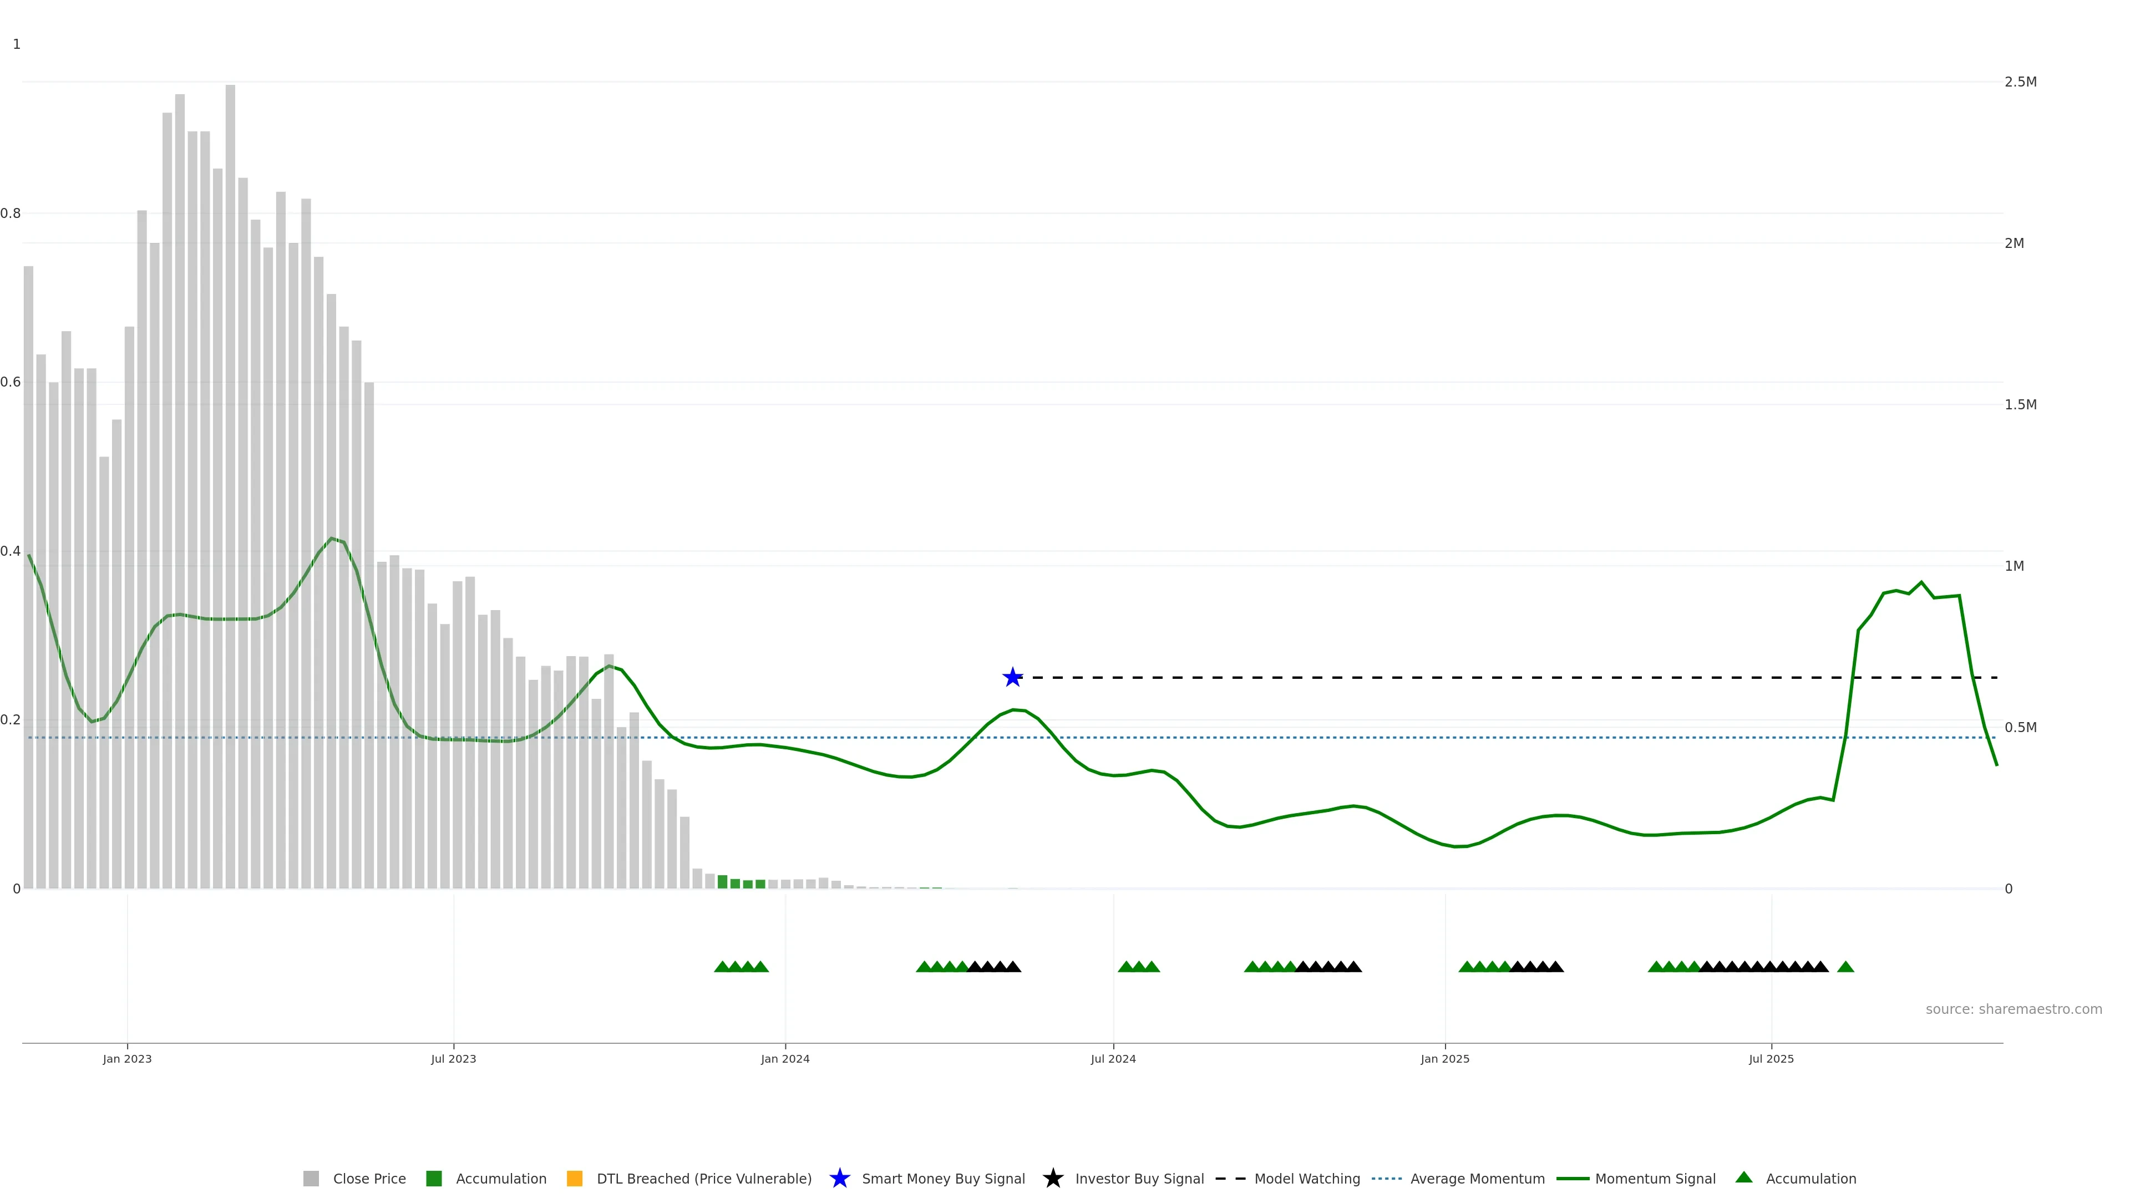The image size is (2130, 1198).
Task: Click the Jul 2025 axis label
Action: tap(1771, 1058)
